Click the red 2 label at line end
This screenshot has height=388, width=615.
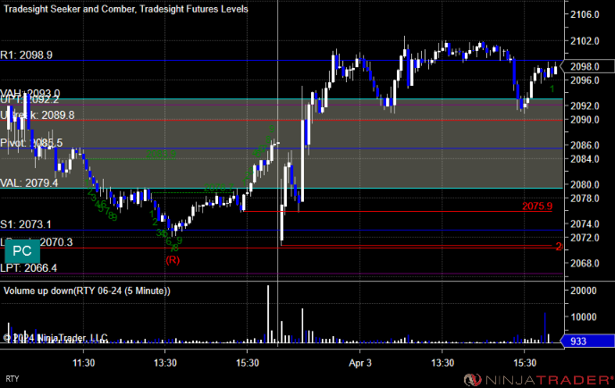click(559, 247)
